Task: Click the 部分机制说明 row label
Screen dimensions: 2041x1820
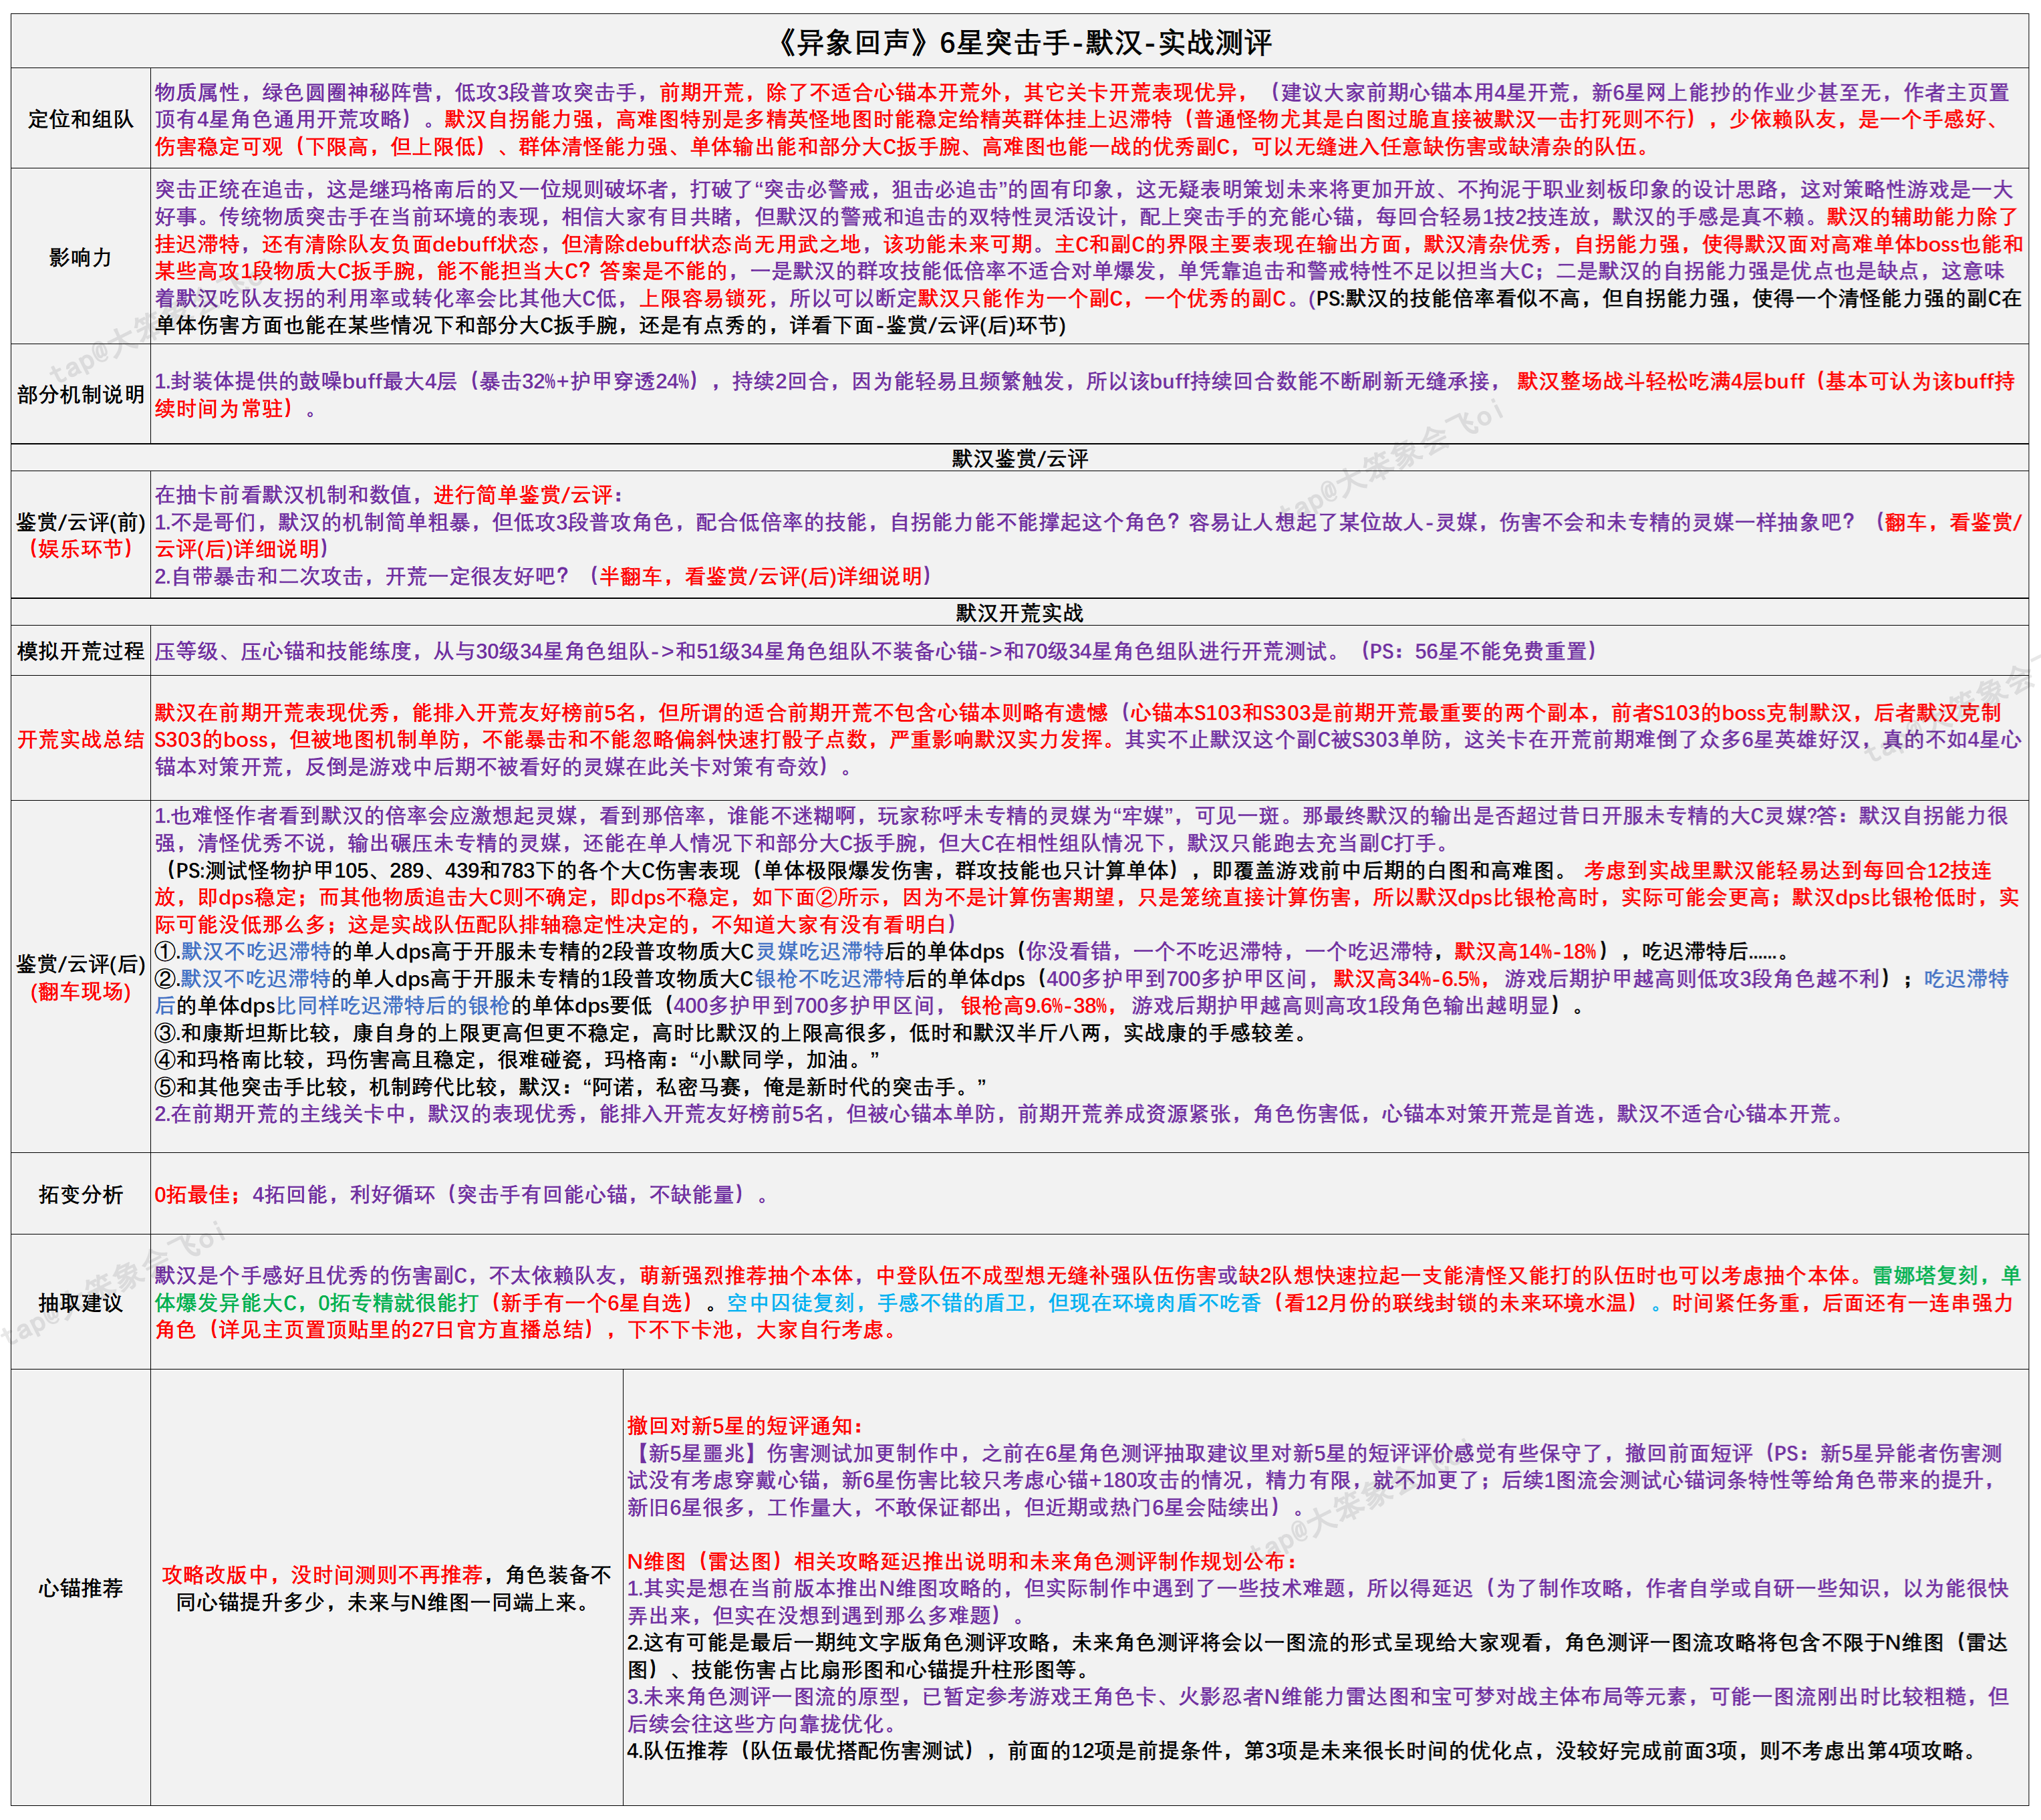Action: pos(80,394)
